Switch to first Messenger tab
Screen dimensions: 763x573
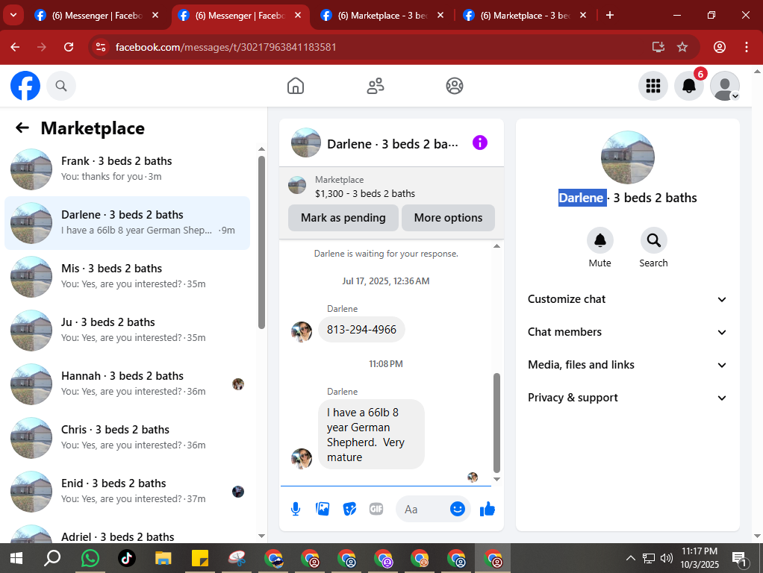pyautogui.click(x=96, y=15)
